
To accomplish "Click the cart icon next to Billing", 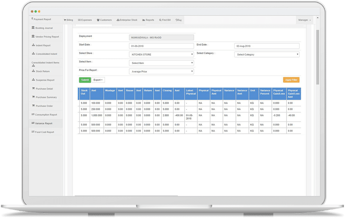I will point(65,20).
